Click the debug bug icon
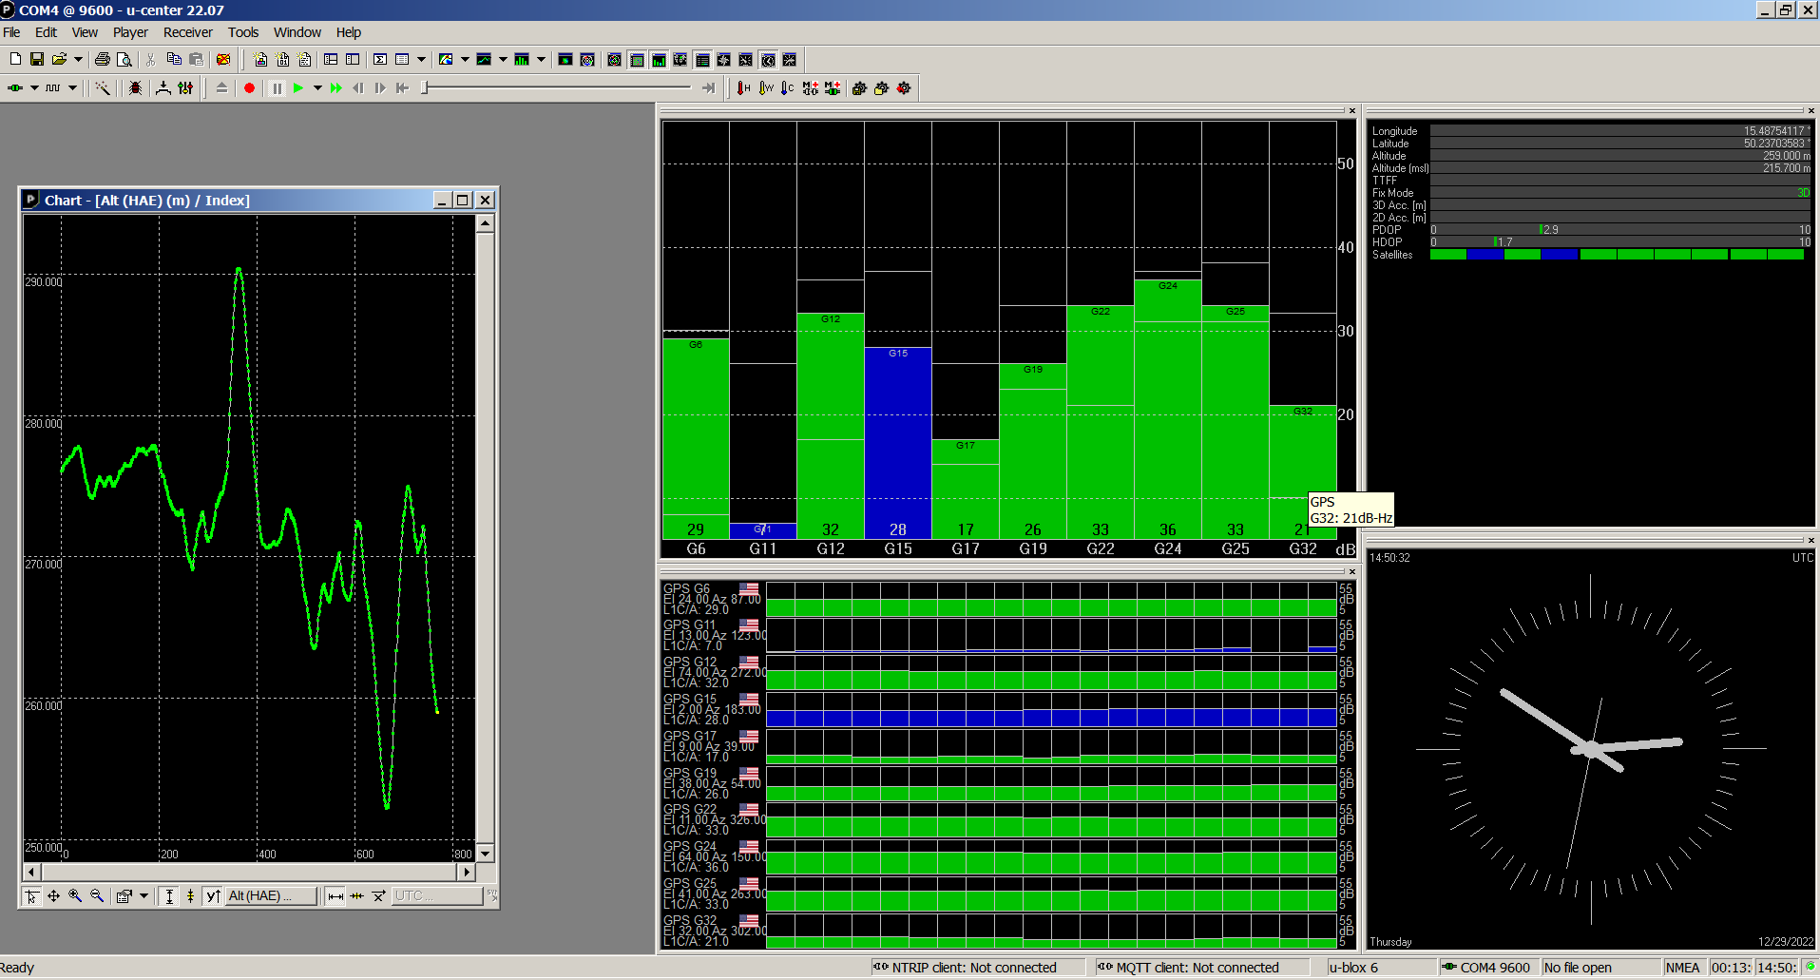The image size is (1820, 980). [135, 88]
